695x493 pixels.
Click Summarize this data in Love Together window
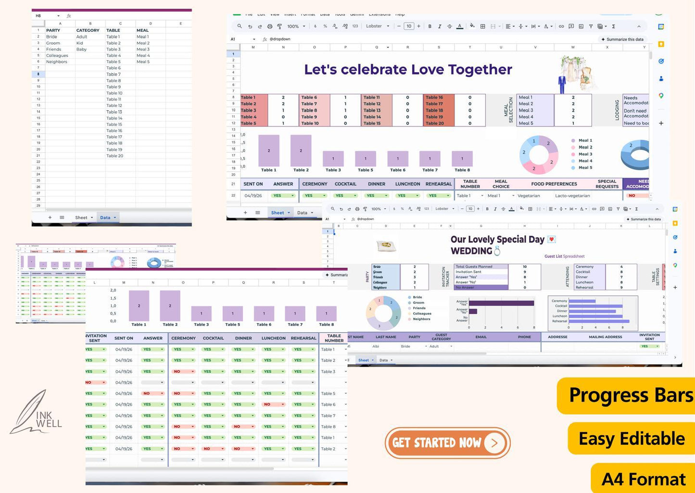(x=622, y=39)
